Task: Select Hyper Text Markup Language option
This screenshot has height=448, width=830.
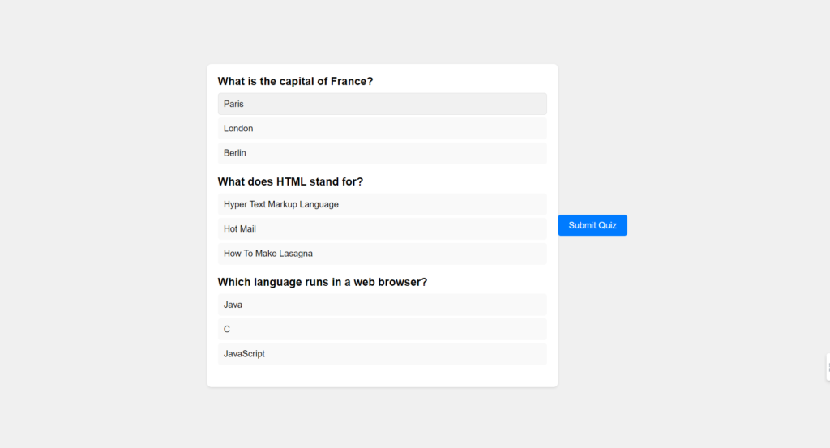Action: [383, 204]
